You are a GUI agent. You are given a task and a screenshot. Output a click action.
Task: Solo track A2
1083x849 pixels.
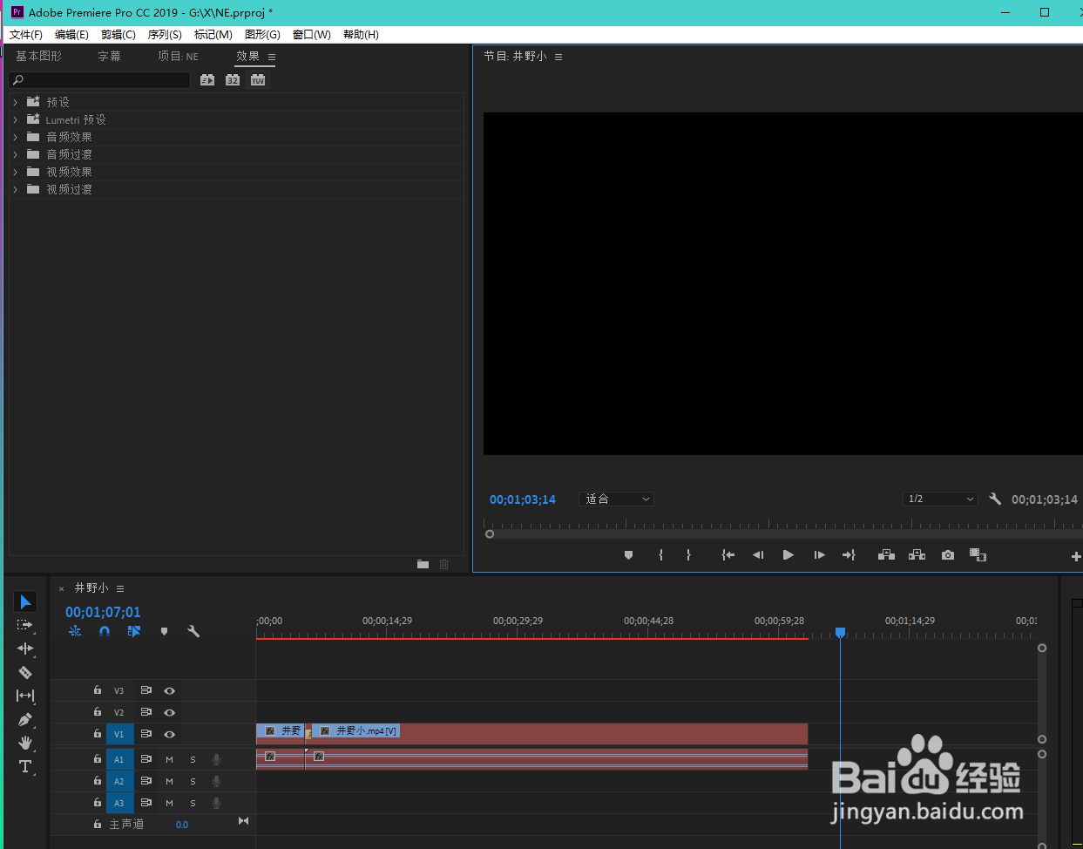(x=193, y=781)
